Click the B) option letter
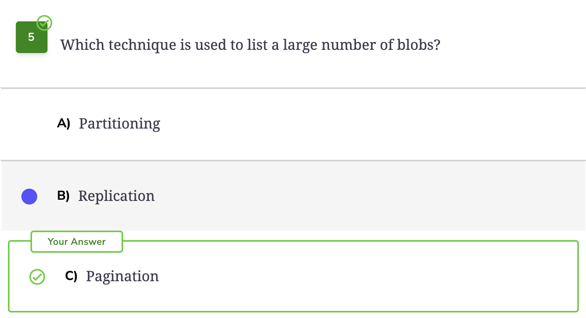Screen dimensions: 586x318 coord(63,196)
